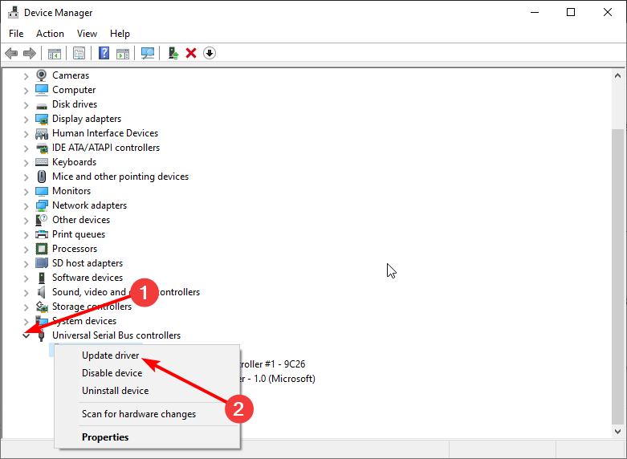Click the red X Uninstall device icon
Image resolution: width=627 pixels, height=459 pixels.
(x=191, y=53)
